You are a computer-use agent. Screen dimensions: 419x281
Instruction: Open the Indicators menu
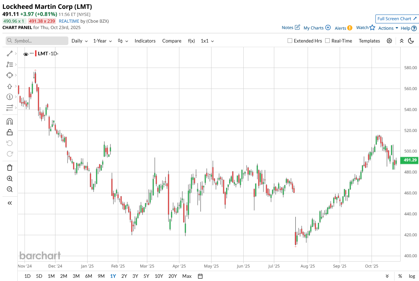(x=145, y=41)
